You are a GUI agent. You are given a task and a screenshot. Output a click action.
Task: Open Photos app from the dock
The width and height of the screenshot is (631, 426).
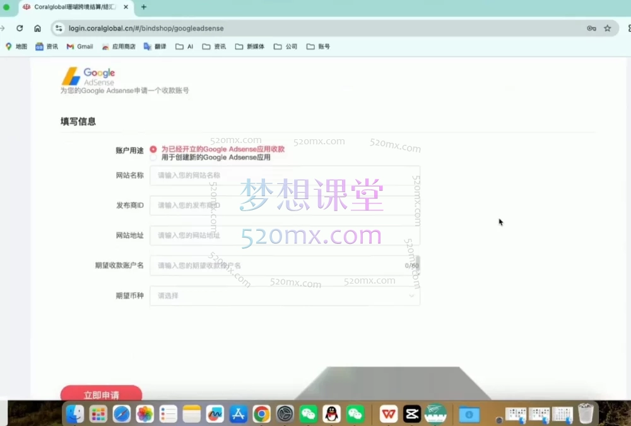point(145,414)
